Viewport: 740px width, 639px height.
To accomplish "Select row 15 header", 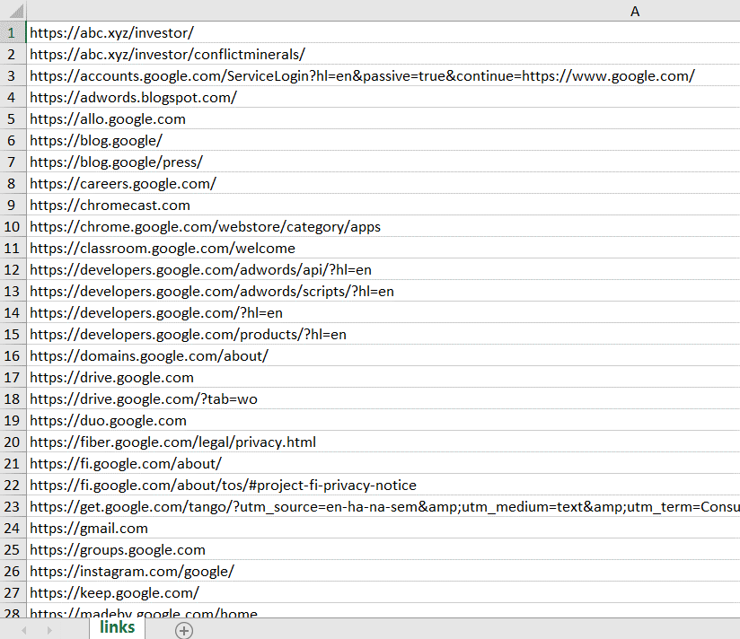I will click(x=13, y=335).
